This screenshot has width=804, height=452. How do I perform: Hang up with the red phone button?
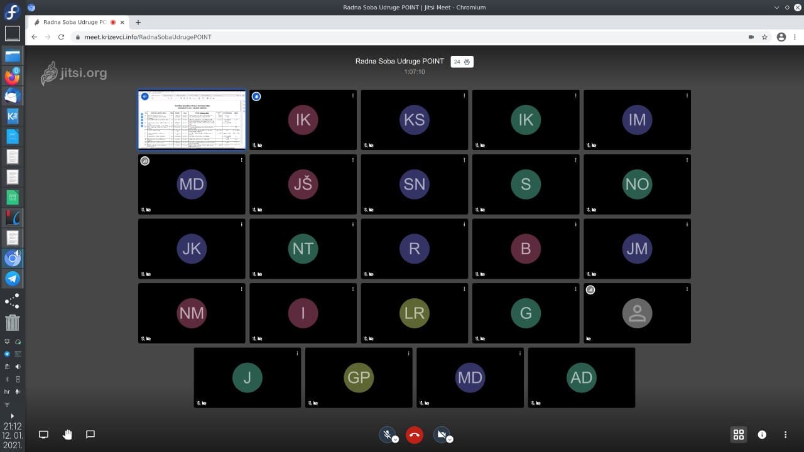coord(414,434)
